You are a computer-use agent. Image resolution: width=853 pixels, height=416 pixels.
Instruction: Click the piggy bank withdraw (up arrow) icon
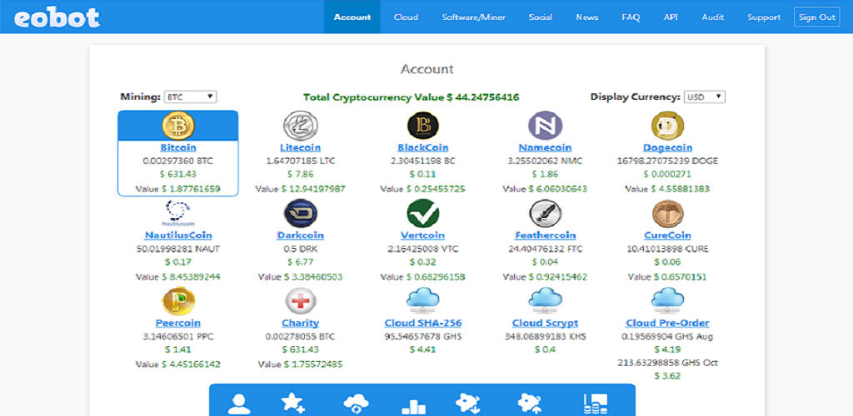click(529, 405)
